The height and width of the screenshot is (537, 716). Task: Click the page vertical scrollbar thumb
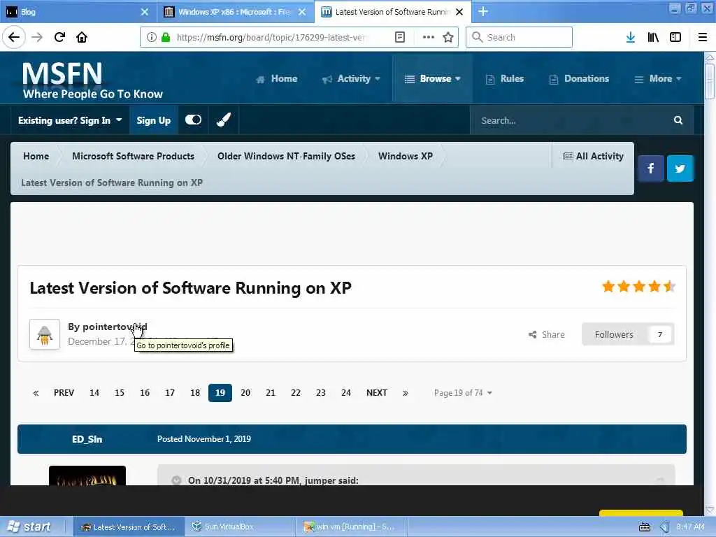tap(710, 81)
